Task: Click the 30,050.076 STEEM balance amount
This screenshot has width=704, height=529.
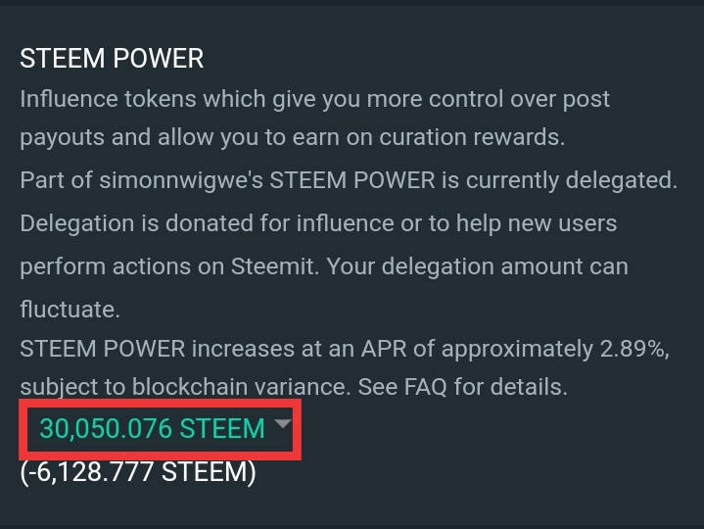Action: click(x=152, y=428)
